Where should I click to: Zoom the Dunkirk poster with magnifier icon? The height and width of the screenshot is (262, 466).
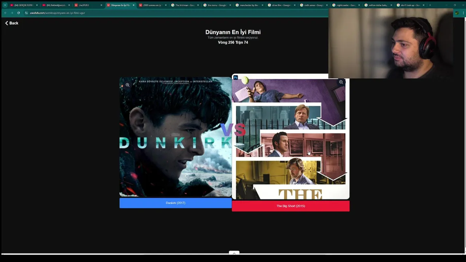[127, 85]
